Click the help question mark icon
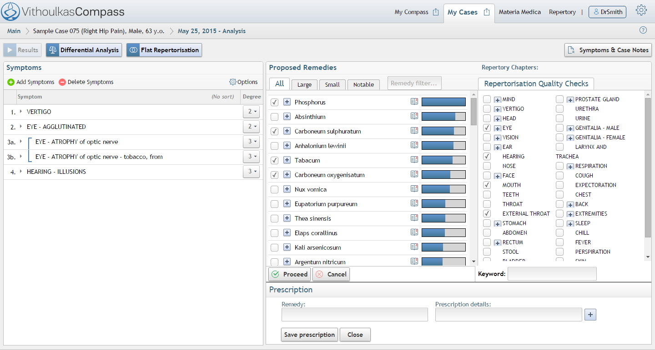Viewport: 655px width, 350px height. click(x=643, y=30)
